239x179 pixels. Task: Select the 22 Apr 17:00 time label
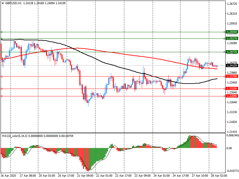click(x=123, y=176)
